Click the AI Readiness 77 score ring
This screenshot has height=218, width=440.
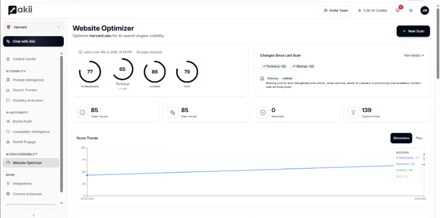[90, 72]
